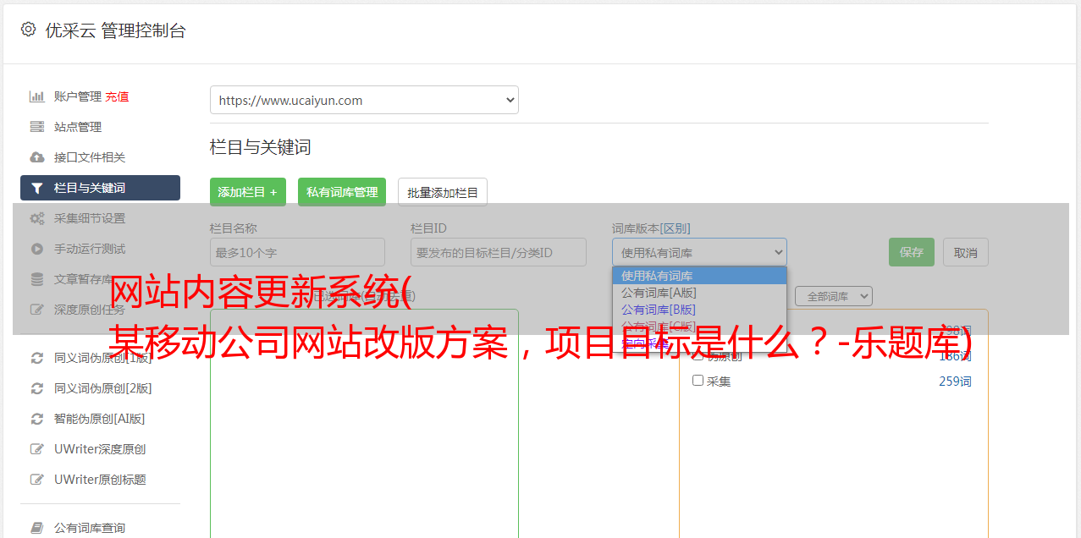Click the 栏目ID input field
The image size is (1081, 538).
pyautogui.click(x=499, y=252)
